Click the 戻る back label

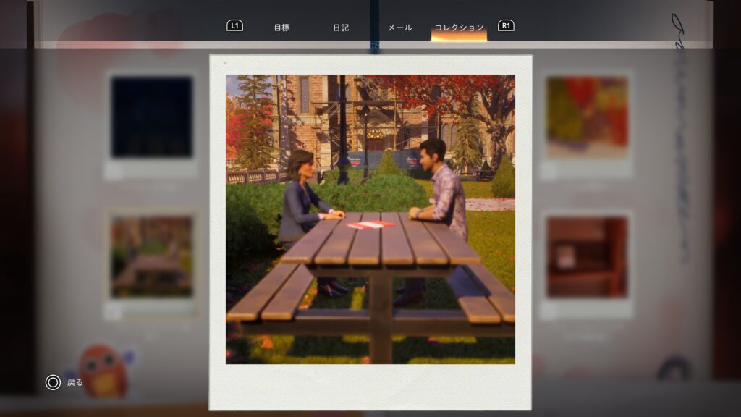(75, 382)
